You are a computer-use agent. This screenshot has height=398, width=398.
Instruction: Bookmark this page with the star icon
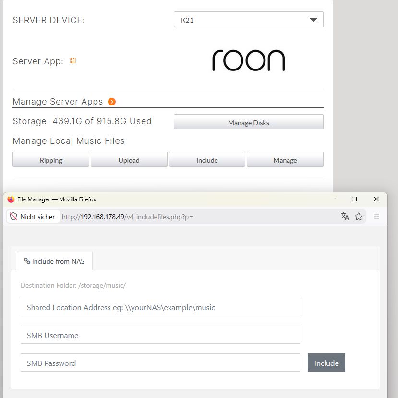tap(358, 216)
